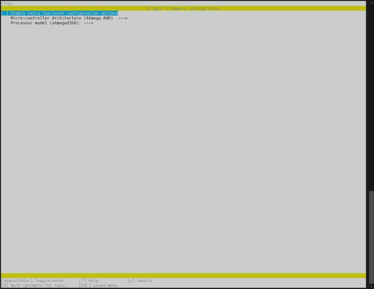
Task: Click the scrollbar down arrow
Action: click(x=371, y=286)
